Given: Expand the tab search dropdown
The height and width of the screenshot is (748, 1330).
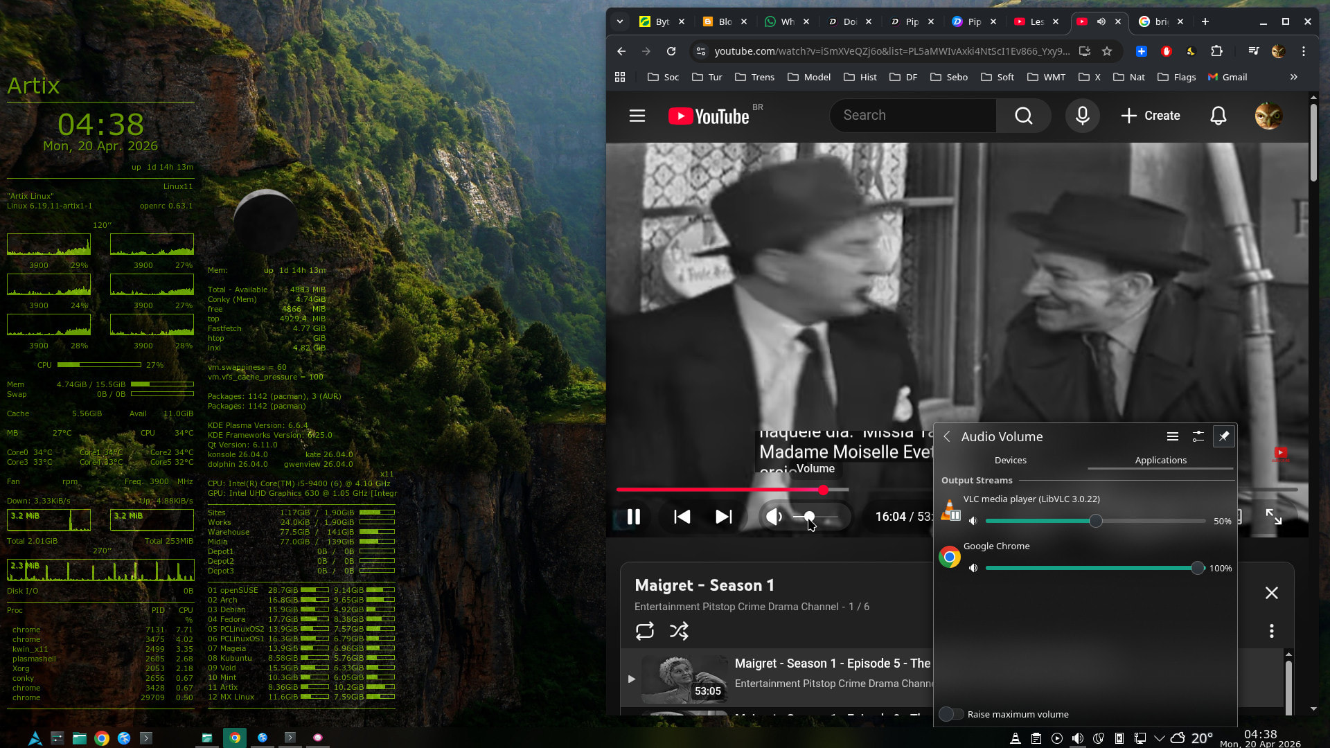Looking at the screenshot, I should tap(620, 21).
